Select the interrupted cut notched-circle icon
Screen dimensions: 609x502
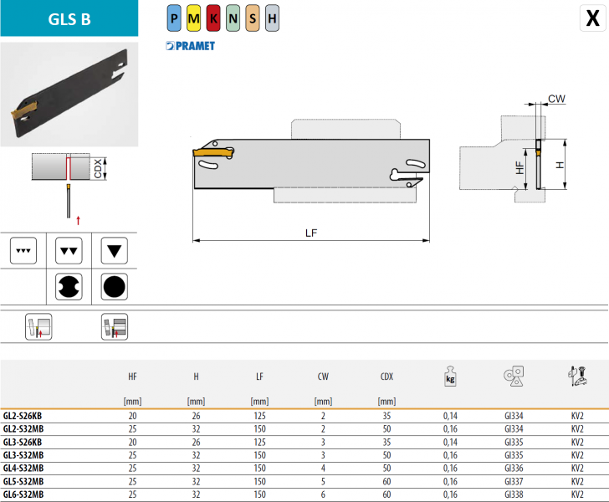point(68,287)
